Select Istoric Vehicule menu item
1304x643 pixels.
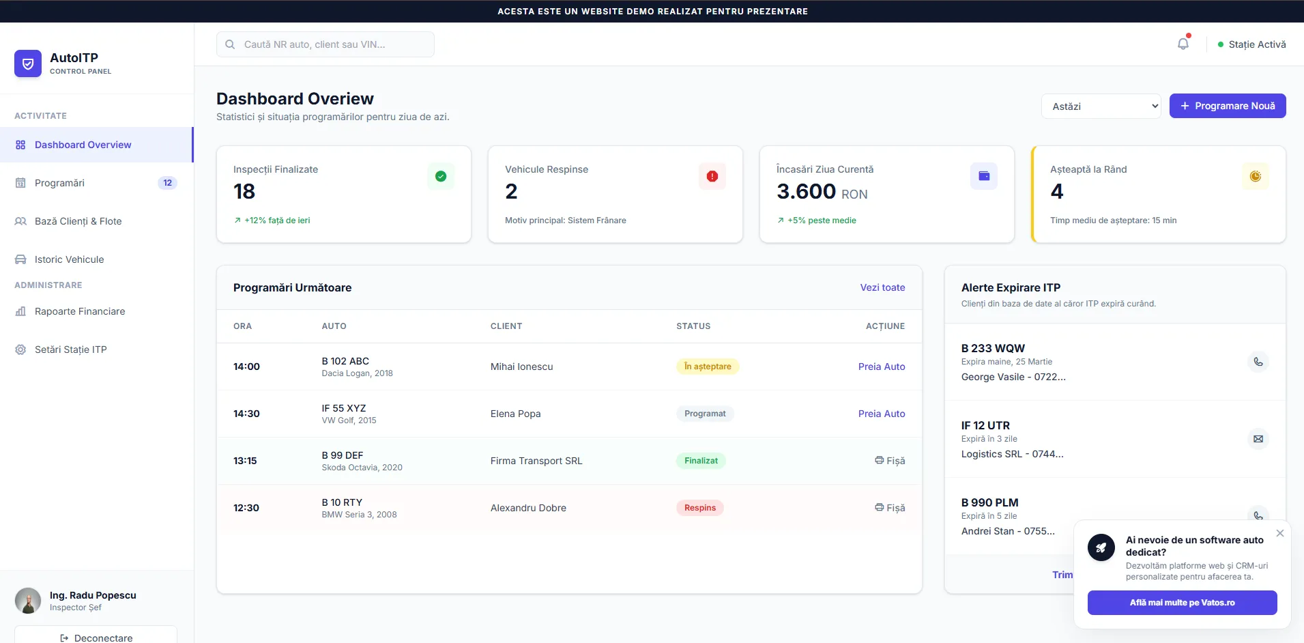70,259
